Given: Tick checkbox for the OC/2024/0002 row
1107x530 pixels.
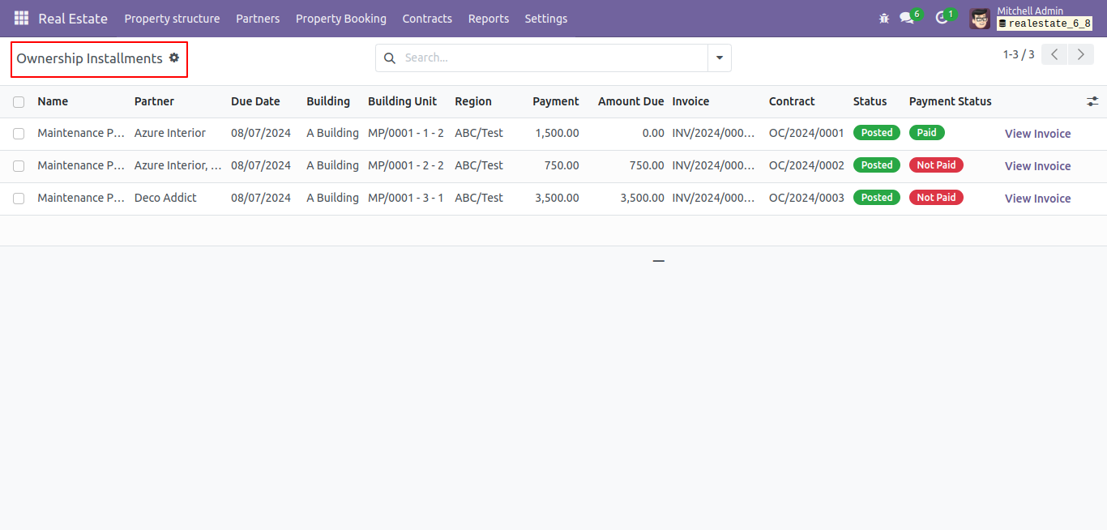Looking at the screenshot, I should pos(19,166).
